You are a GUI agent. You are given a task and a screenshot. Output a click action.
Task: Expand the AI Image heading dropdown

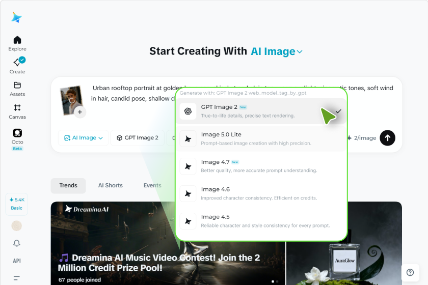pos(277,51)
